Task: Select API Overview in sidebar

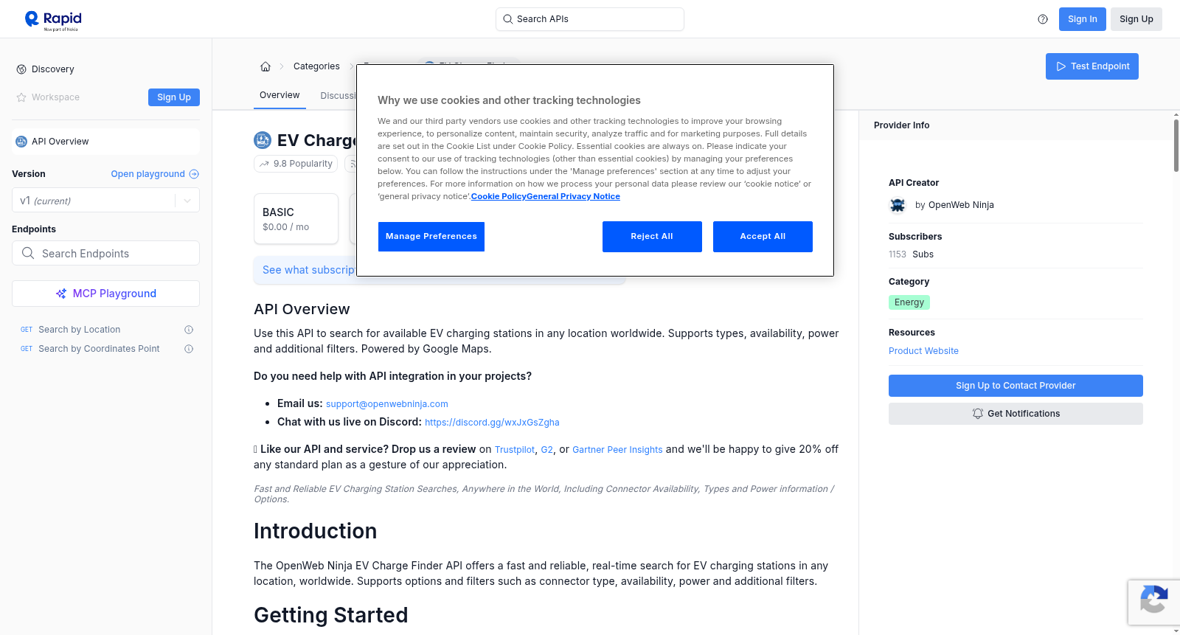Action: (105, 142)
